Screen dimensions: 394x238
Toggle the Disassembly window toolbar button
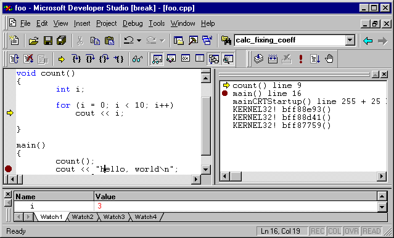pos(228,59)
